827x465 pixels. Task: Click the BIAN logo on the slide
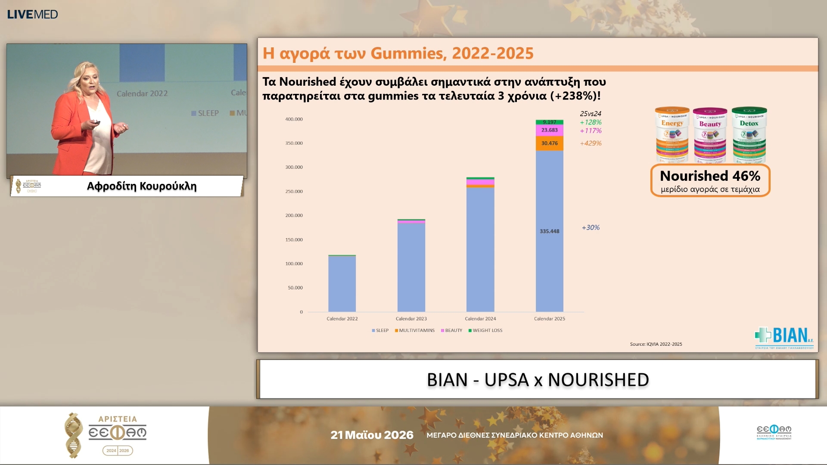click(784, 338)
